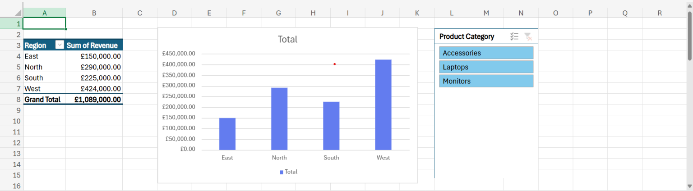Click the Total legend entry
693x191 pixels.
pos(288,172)
